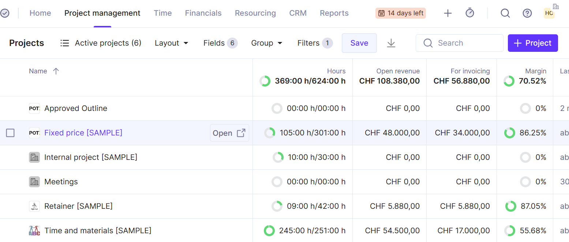
Task: Open global search magnifier icon
Action: pos(505,13)
